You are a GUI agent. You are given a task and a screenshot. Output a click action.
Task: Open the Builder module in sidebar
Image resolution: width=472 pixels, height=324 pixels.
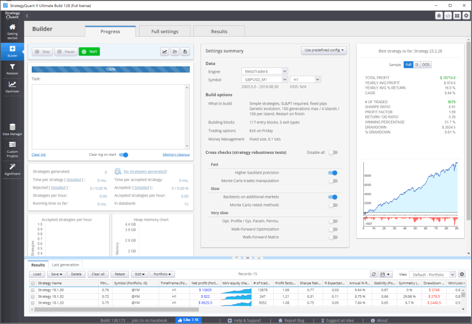(x=12, y=51)
